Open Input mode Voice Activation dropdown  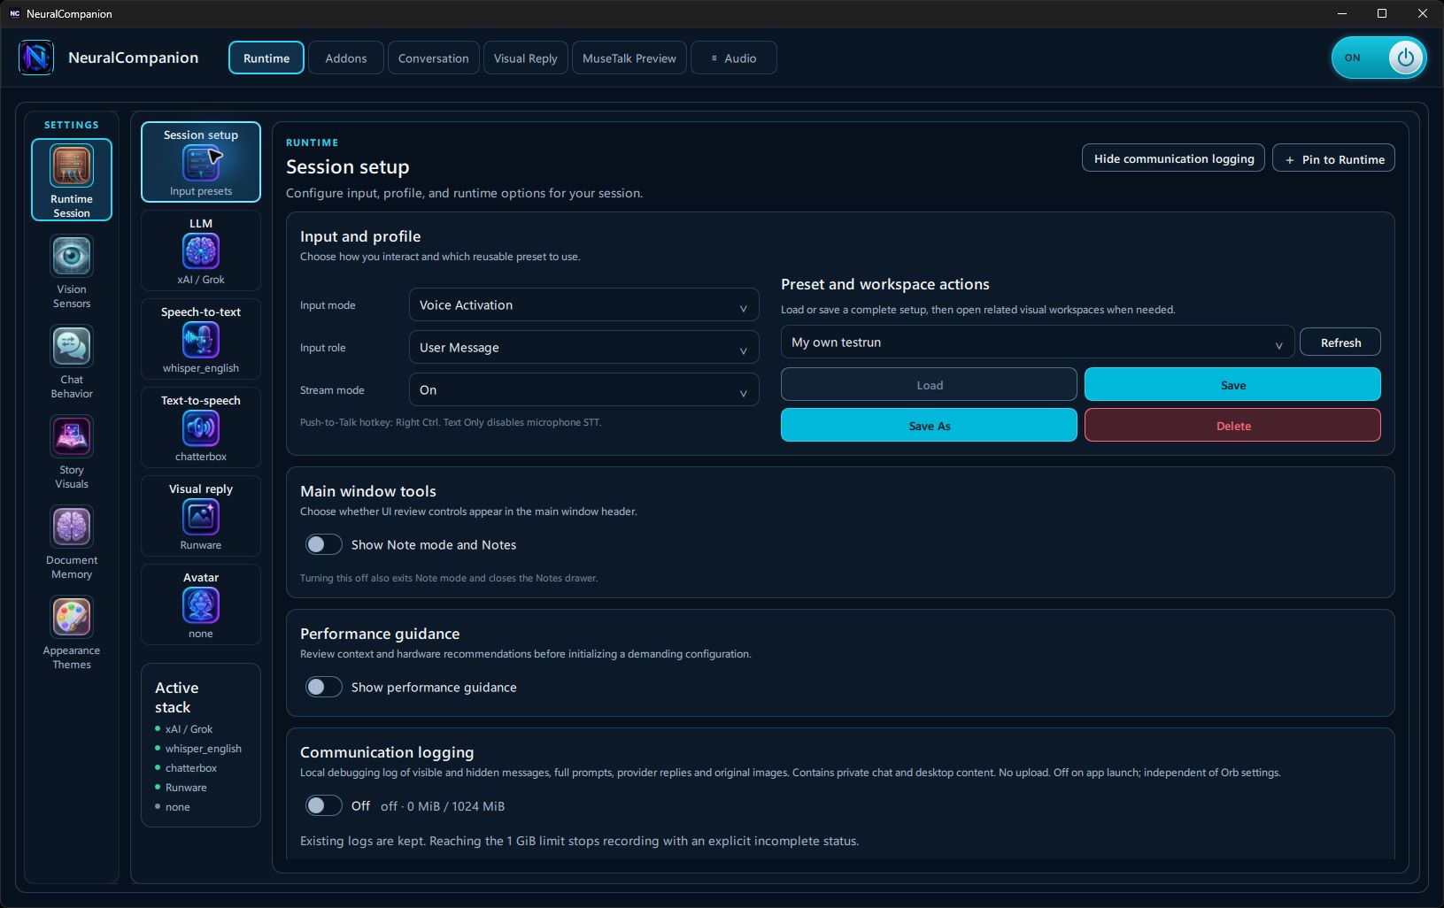tap(584, 305)
